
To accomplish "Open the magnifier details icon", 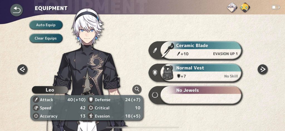I will [x=137, y=89].
